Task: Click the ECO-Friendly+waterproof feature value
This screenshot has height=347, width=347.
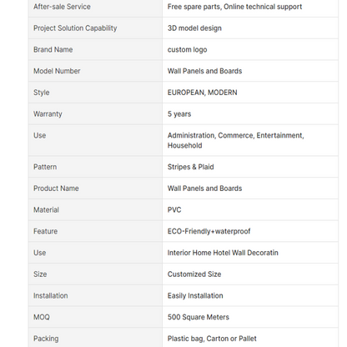Action: pyautogui.click(x=209, y=231)
